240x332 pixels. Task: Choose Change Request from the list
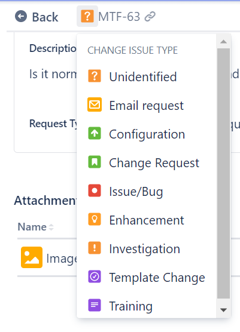147,162
